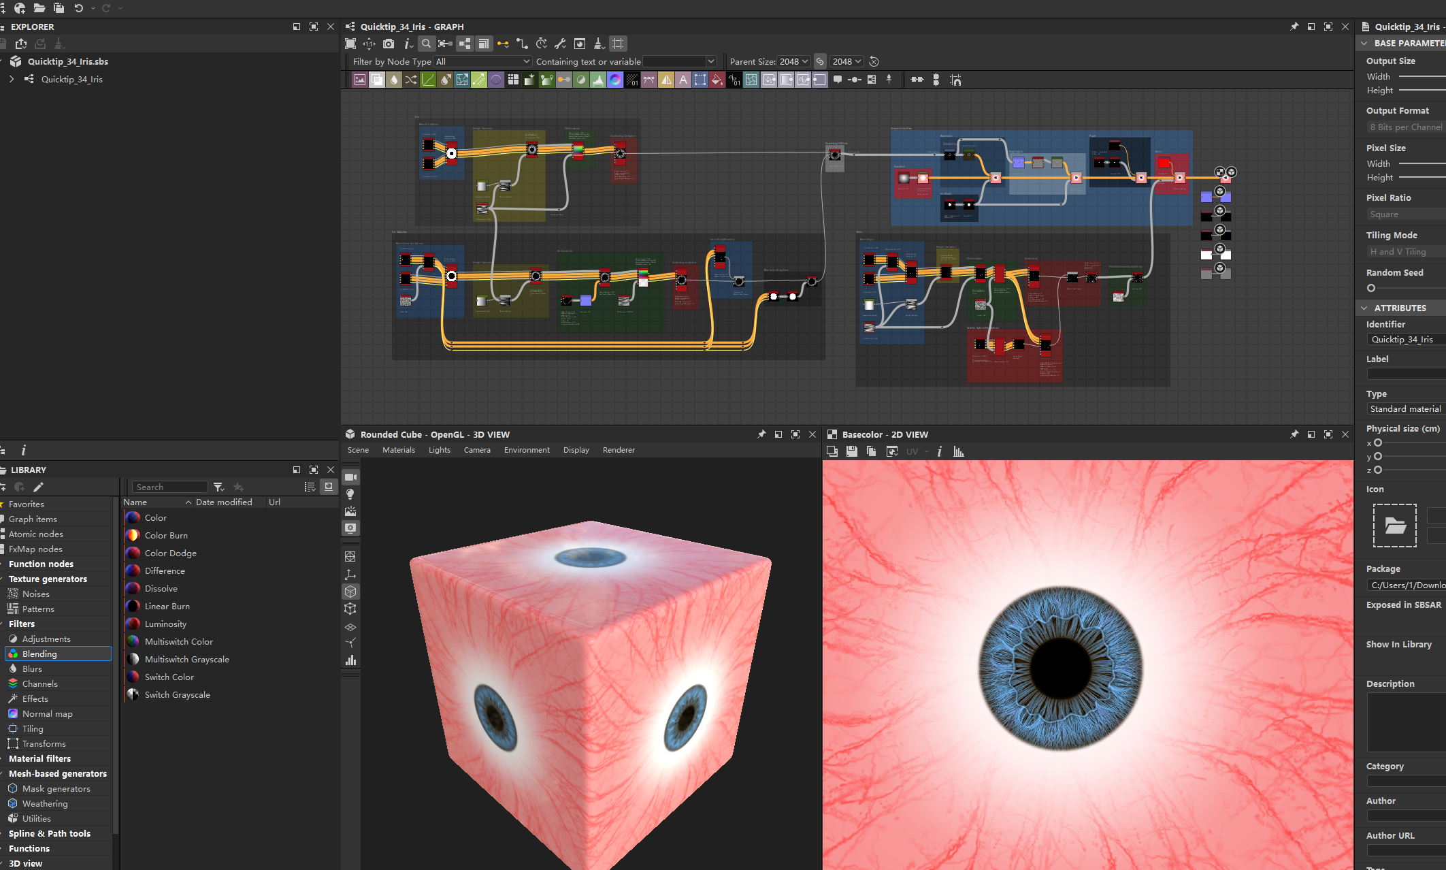Click the clean broom icon in graph toolbar
The height and width of the screenshot is (870, 1446).
click(x=599, y=44)
